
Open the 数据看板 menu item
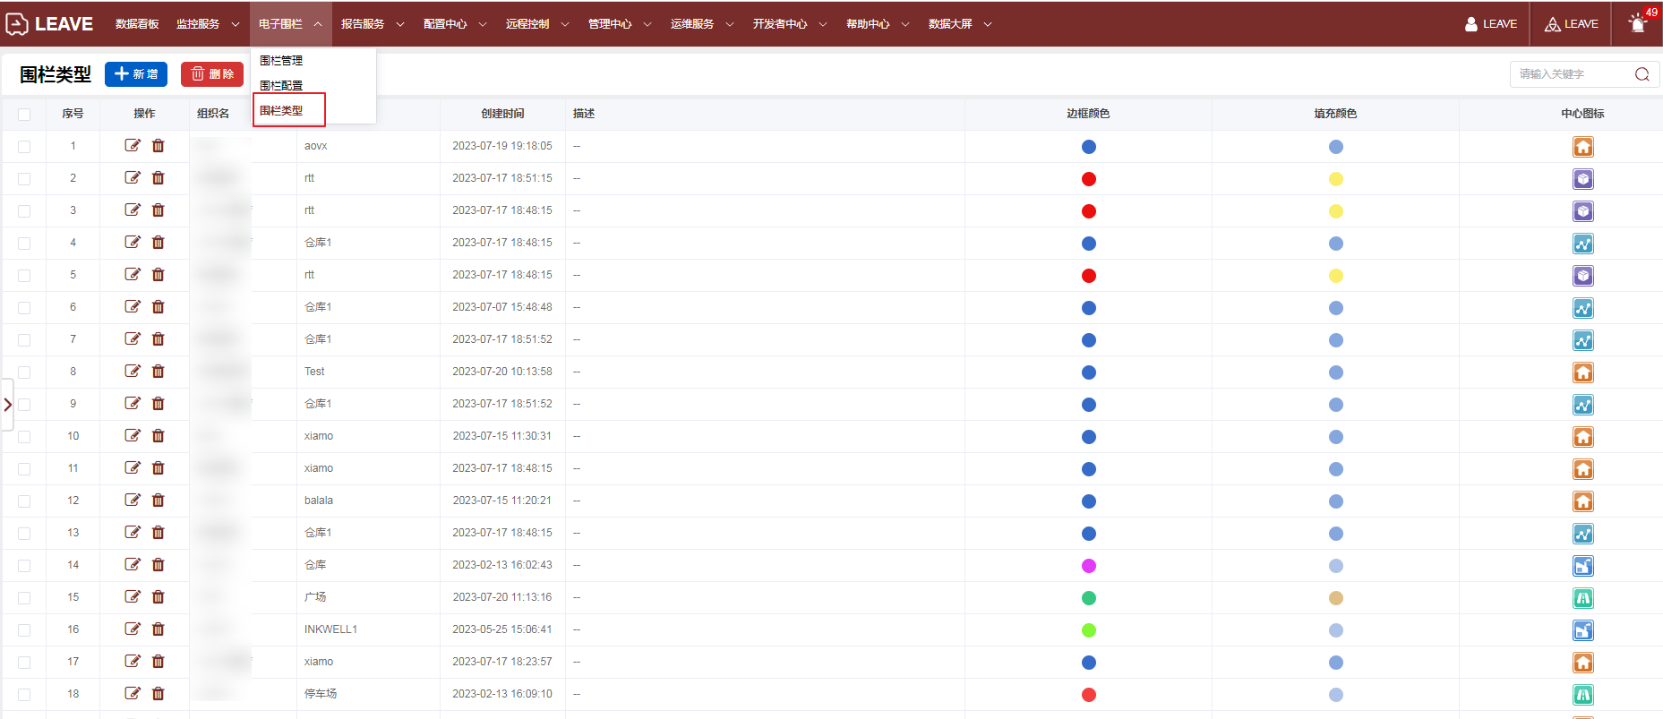[137, 24]
